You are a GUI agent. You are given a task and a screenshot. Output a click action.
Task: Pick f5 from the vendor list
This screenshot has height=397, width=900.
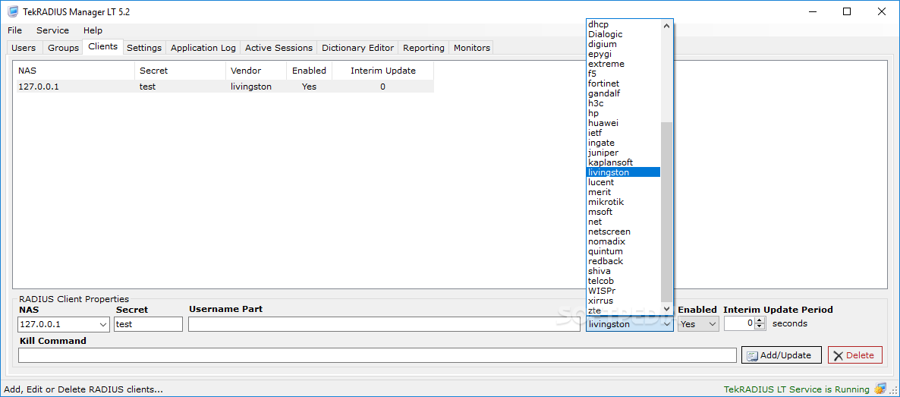click(x=623, y=74)
